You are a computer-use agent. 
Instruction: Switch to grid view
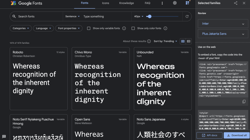point(183,41)
